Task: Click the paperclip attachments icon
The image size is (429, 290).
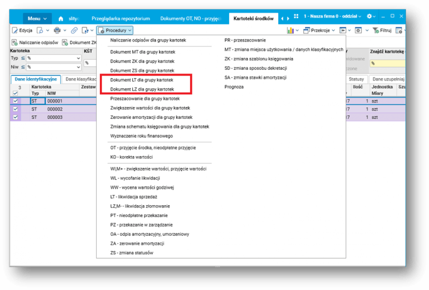Action: [74, 30]
